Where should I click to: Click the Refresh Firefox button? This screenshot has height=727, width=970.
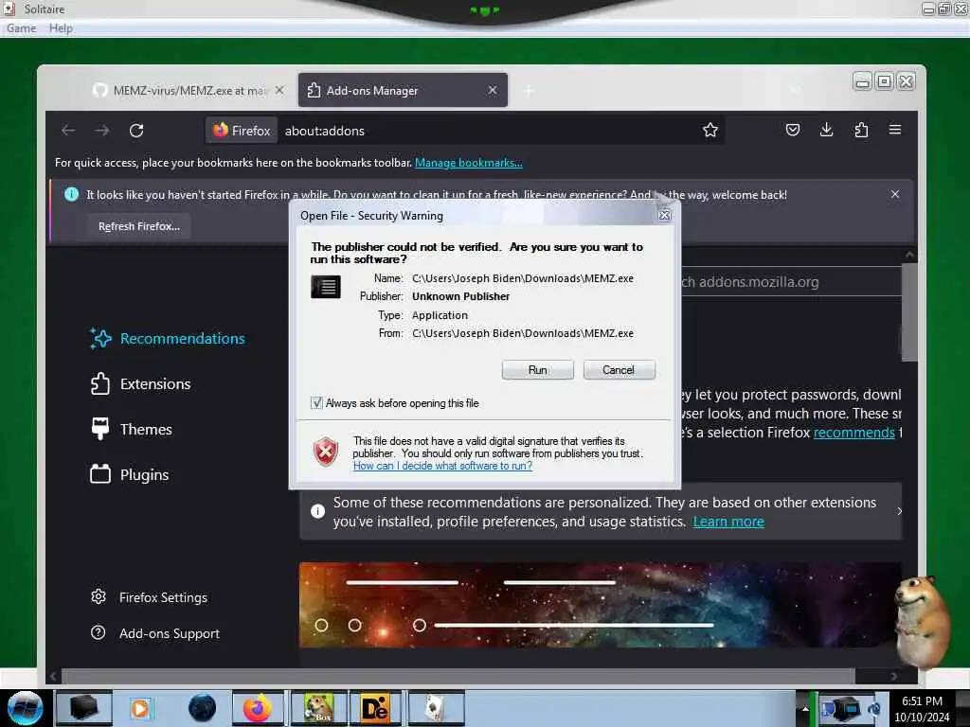[139, 226]
